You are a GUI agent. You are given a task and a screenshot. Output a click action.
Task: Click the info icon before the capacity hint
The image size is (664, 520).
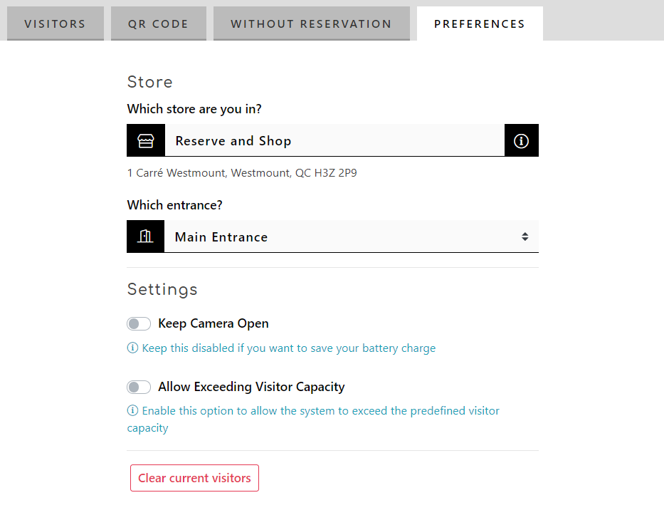[x=132, y=411]
